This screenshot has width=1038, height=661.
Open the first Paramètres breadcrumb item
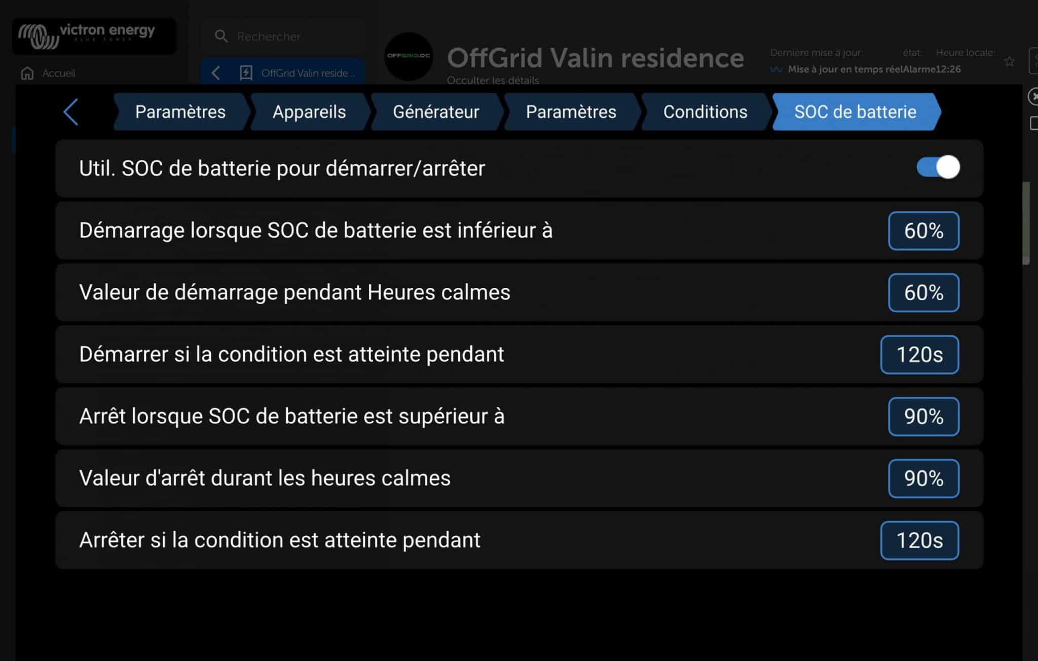tap(180, 112)
